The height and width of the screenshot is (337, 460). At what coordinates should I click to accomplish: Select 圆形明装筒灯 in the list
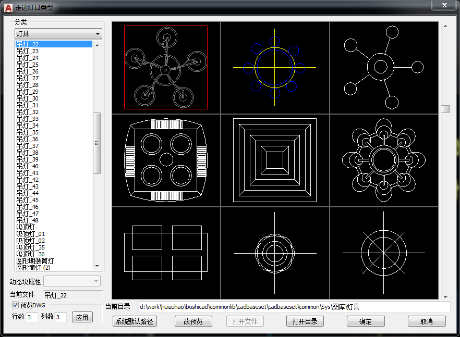coord(54,261)
